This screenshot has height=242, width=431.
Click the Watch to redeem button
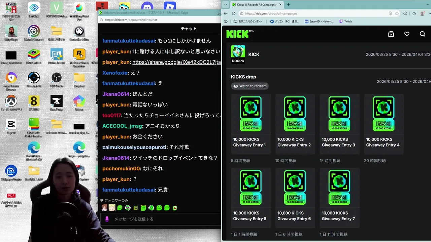pos(250,86)
